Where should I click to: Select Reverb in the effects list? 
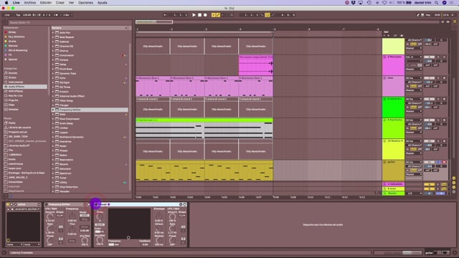pyautogui.click(x=90, y=164)
